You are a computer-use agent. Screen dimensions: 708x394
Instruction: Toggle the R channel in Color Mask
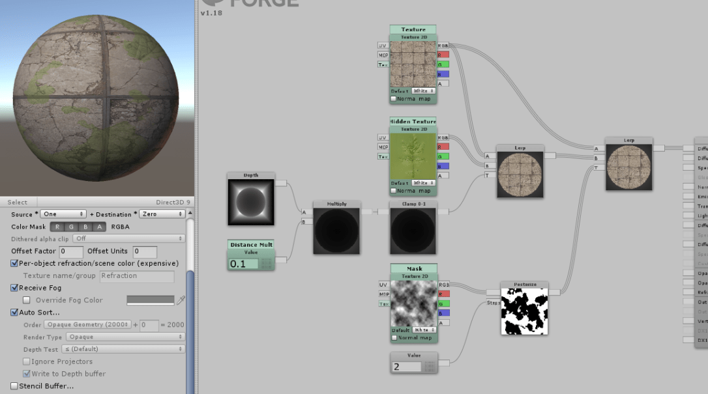(x=57, y=227)
